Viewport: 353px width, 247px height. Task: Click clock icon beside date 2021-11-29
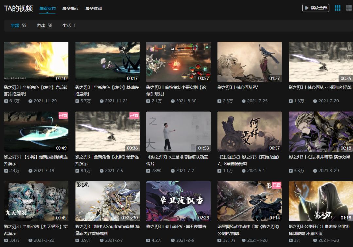(30, 101)
